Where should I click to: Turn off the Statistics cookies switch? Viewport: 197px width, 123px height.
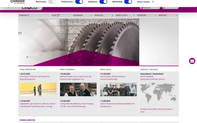click(x=103, y=2)
